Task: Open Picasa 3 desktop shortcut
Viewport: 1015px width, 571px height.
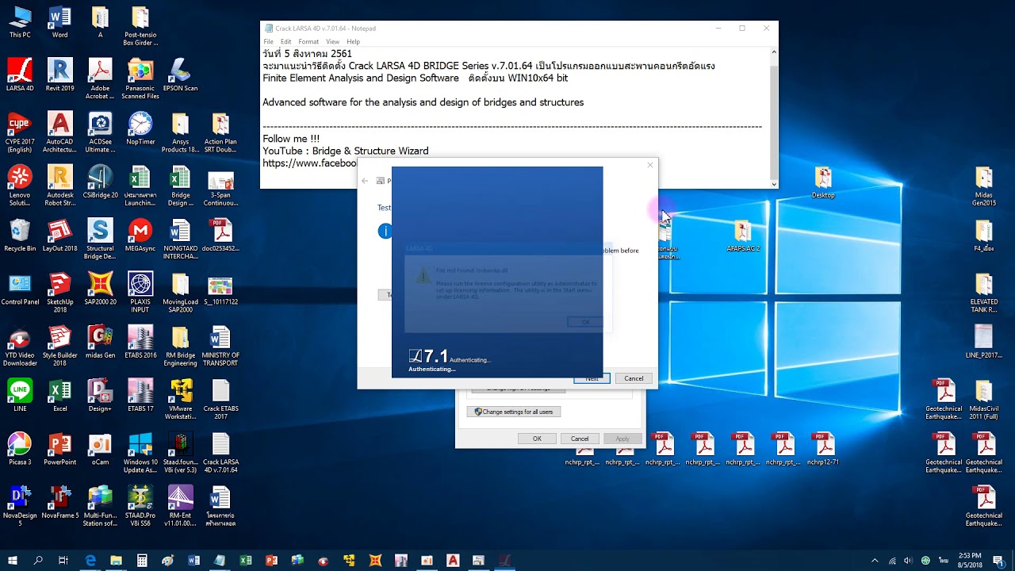Action: pyautogui.click(x=20, y=448)
